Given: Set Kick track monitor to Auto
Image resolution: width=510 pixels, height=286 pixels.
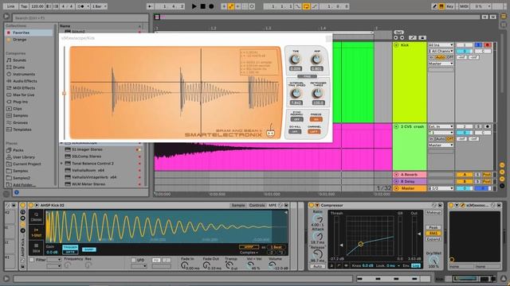Looking at the screenshot, I should (440, 57).
